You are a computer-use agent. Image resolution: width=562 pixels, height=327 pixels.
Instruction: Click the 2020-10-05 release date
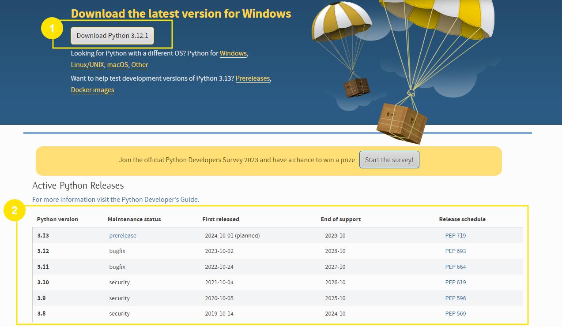click(219, 298)
